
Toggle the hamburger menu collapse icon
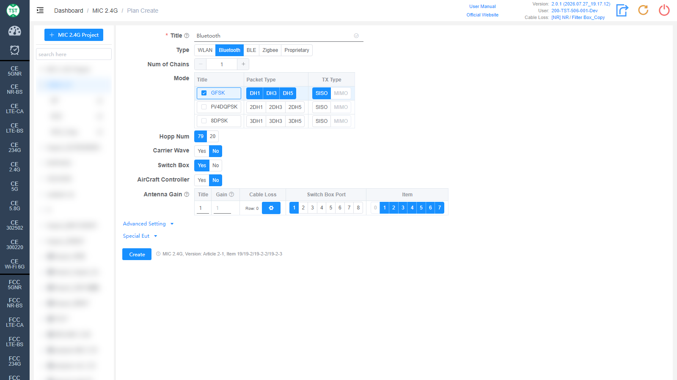tap(40, 11)
